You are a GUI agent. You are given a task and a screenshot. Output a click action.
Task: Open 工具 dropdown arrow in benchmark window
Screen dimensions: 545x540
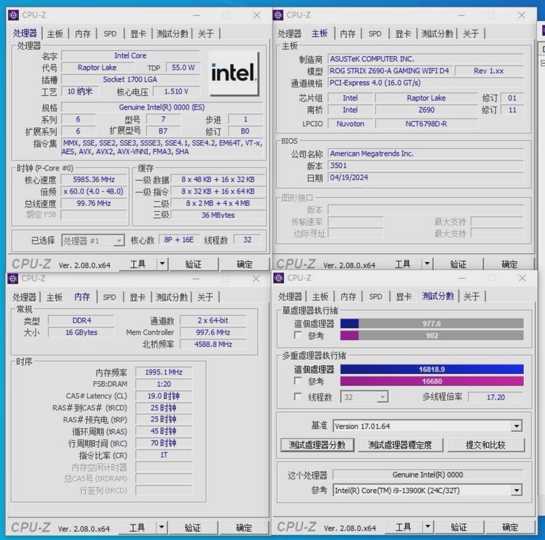point(427,526)
